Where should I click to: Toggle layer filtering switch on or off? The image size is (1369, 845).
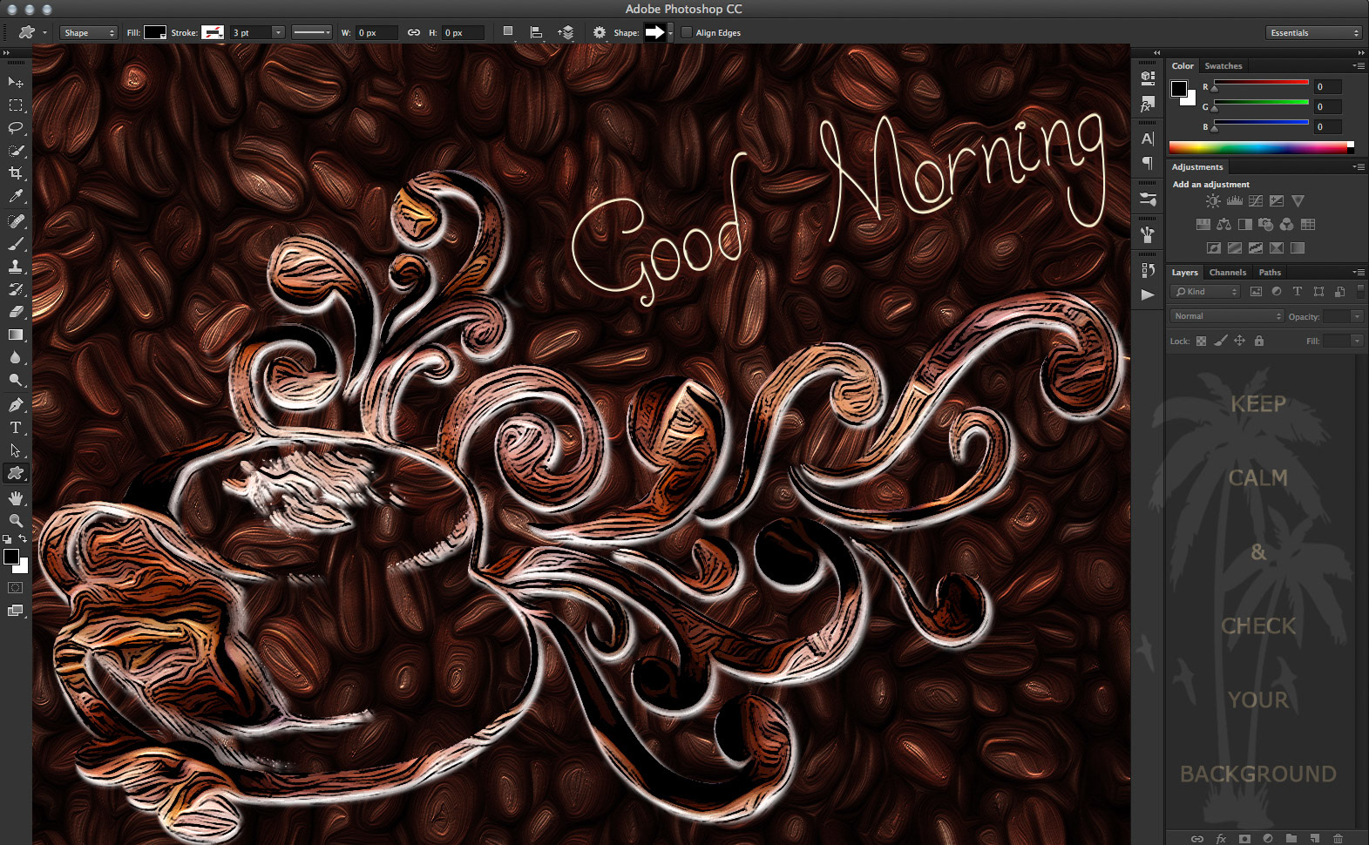coord(1360,291)
